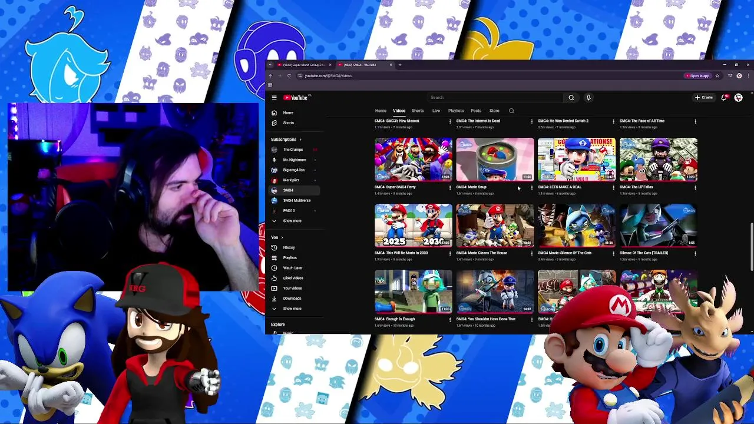Select the Videos channel tab
Viewport: 754px width, 424px height.
point(399,111)
